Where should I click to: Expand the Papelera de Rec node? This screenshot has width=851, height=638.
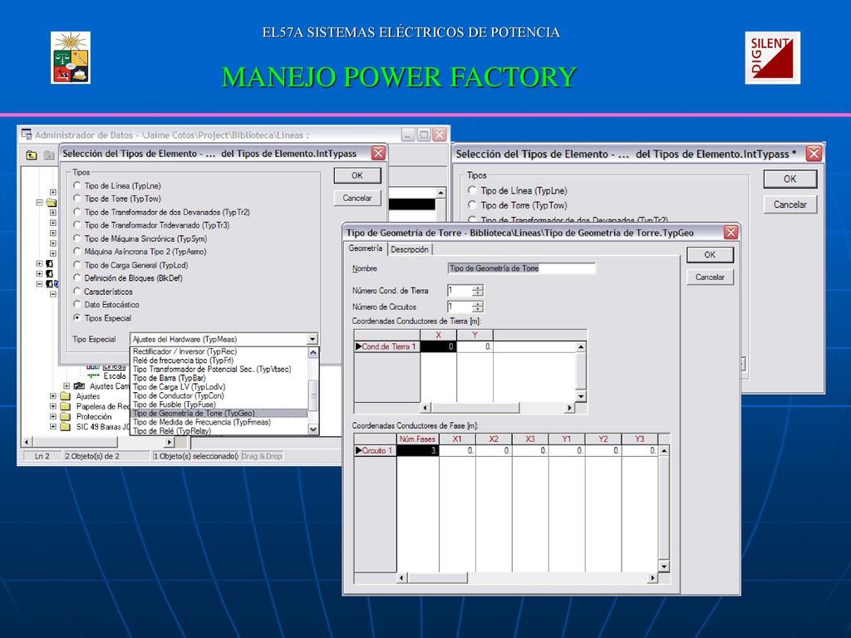pos(53,406)
